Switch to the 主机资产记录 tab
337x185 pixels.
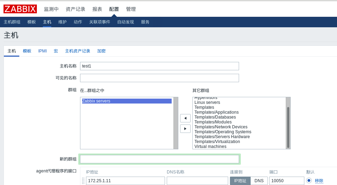click(78, 51)
